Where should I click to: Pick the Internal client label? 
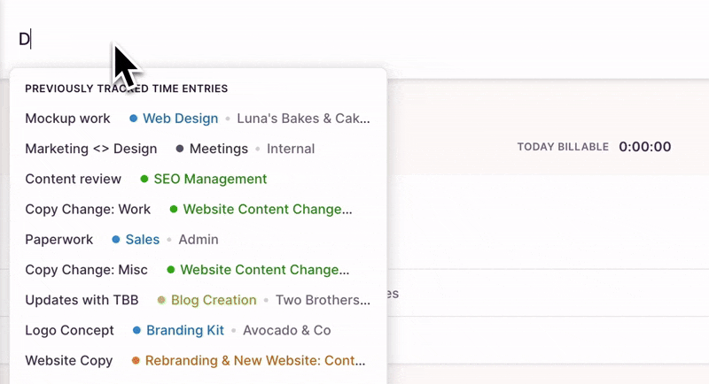tap(291, 149)
